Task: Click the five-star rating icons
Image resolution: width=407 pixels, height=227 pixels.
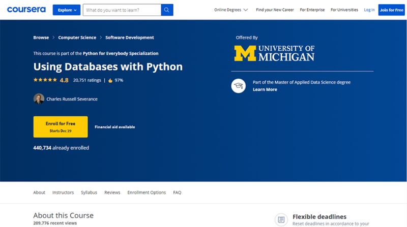Action: click(45, 80)
